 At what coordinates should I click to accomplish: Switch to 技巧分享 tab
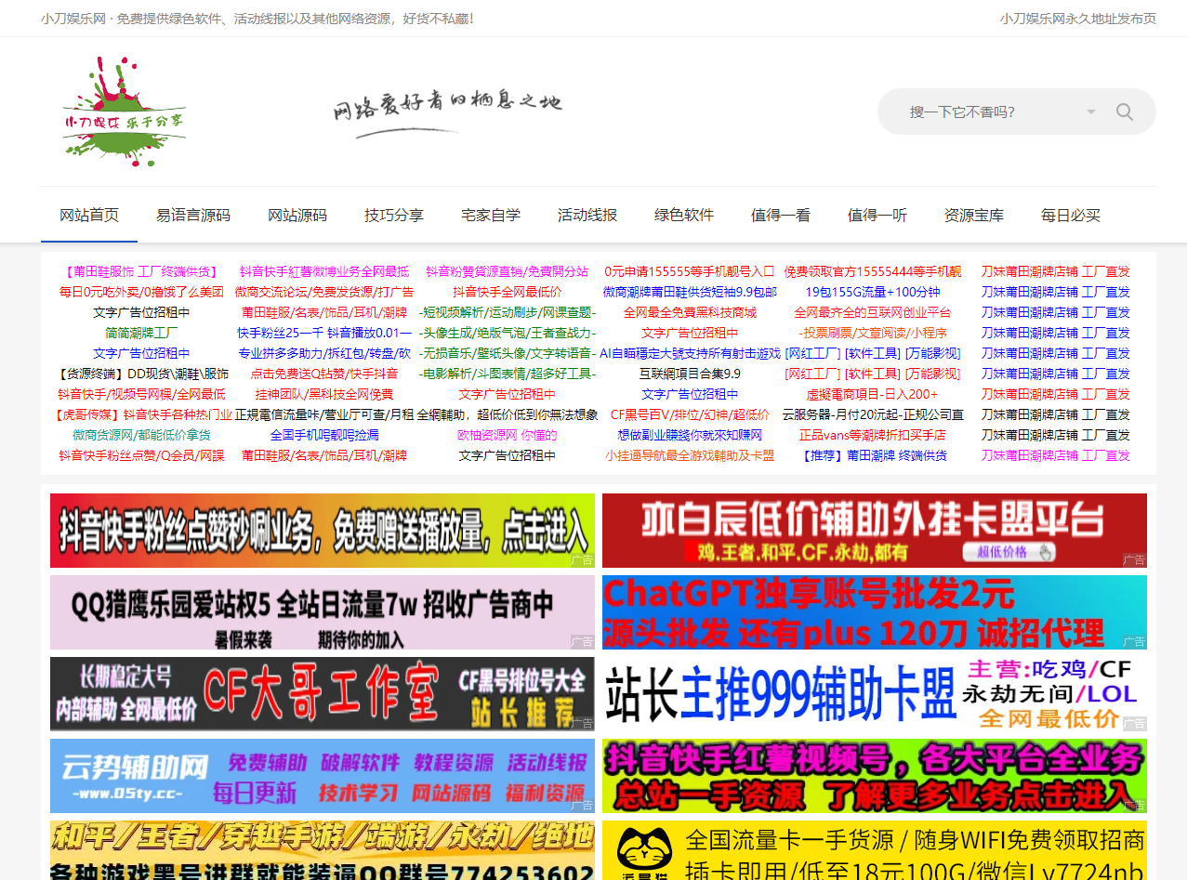click(394, 215)
